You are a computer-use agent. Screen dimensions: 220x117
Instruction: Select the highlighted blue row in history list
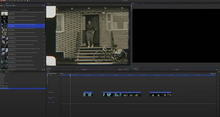[x=23, y=88]
